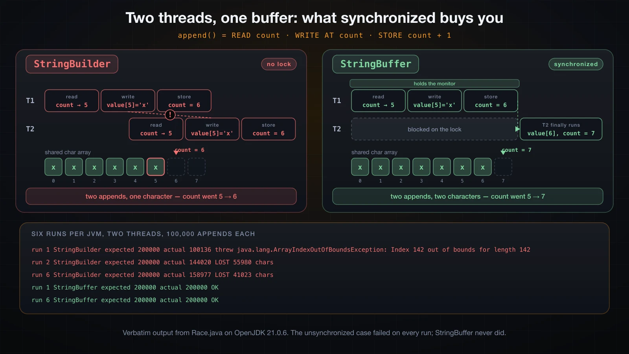Select StringBuilder T2 "read count → 5" box

156,129
